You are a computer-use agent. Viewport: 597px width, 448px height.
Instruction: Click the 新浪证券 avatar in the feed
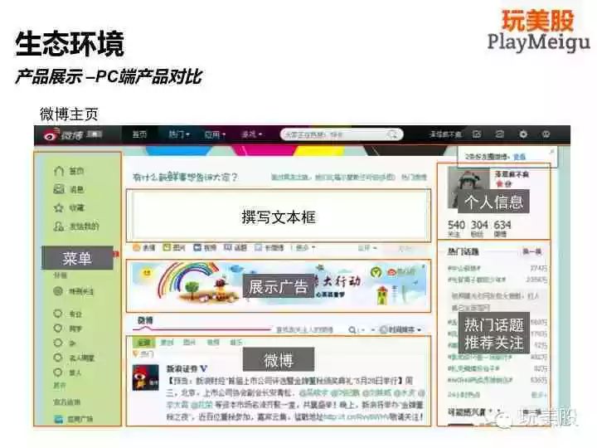click(145, 377)
